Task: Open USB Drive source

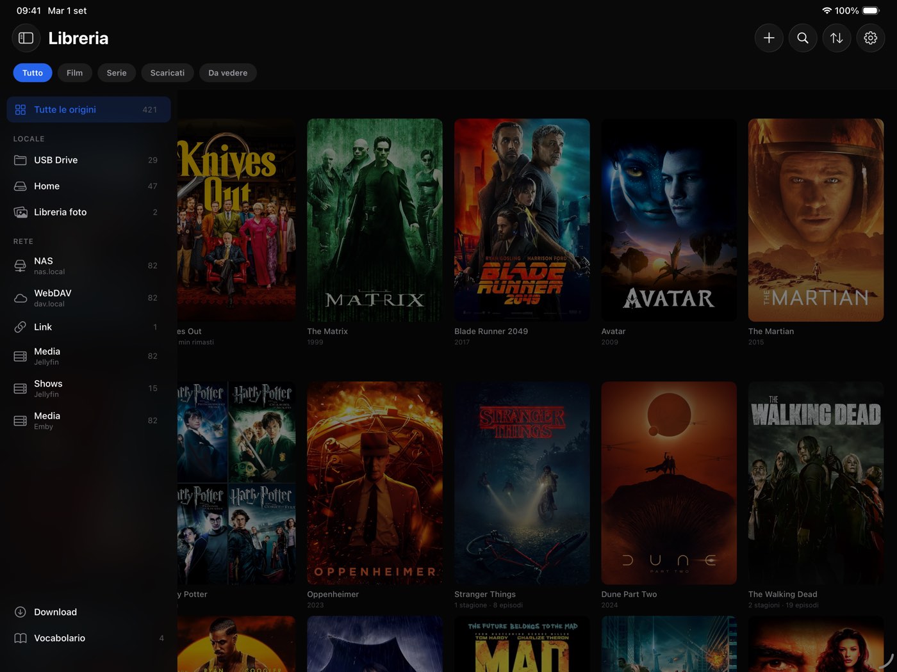Action: pos(89,160)
